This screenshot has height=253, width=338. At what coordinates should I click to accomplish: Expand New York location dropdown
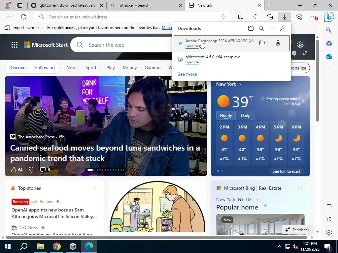[x=241, y=84]
